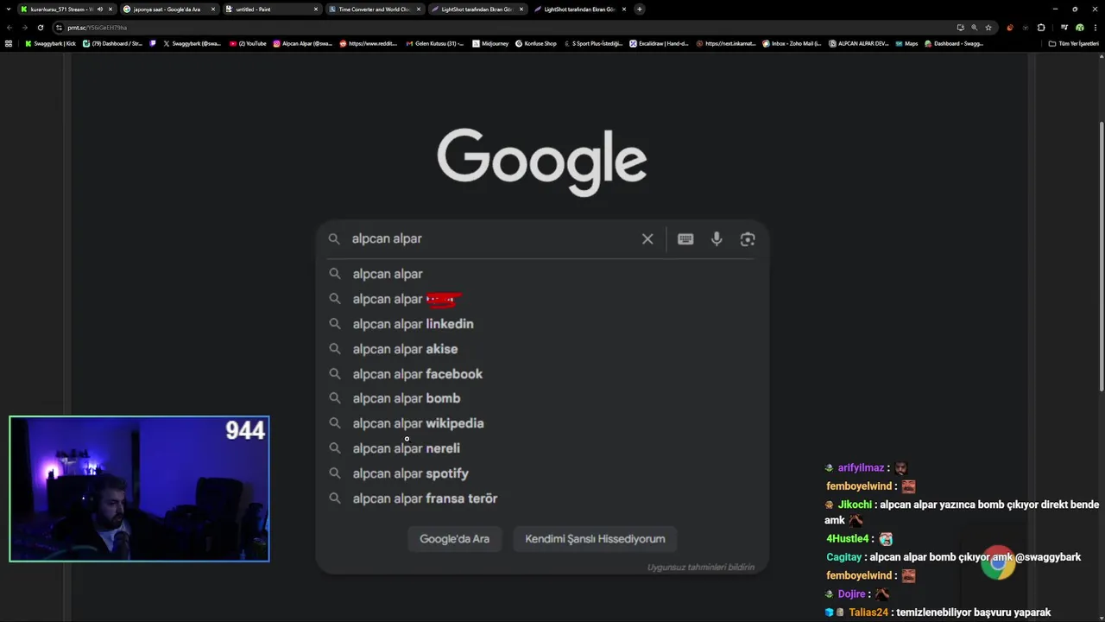Screen dimensions: 1105x622
Task: Click chat username 'Talias24'
Action: (868, 612)
